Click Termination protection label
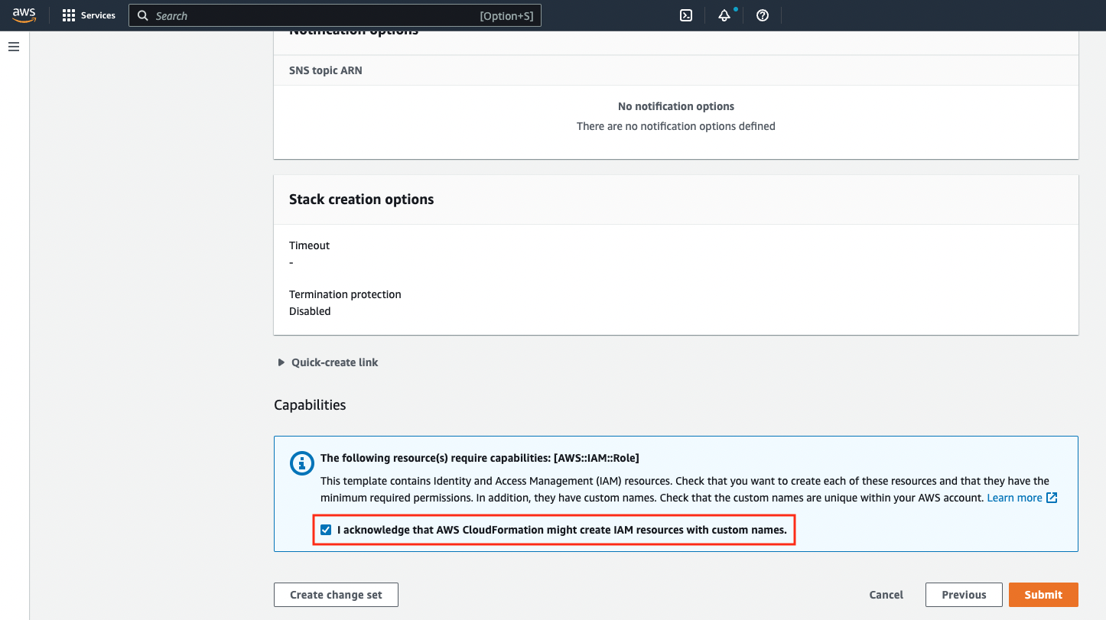 pyautogui.click(x=345, y=294)
